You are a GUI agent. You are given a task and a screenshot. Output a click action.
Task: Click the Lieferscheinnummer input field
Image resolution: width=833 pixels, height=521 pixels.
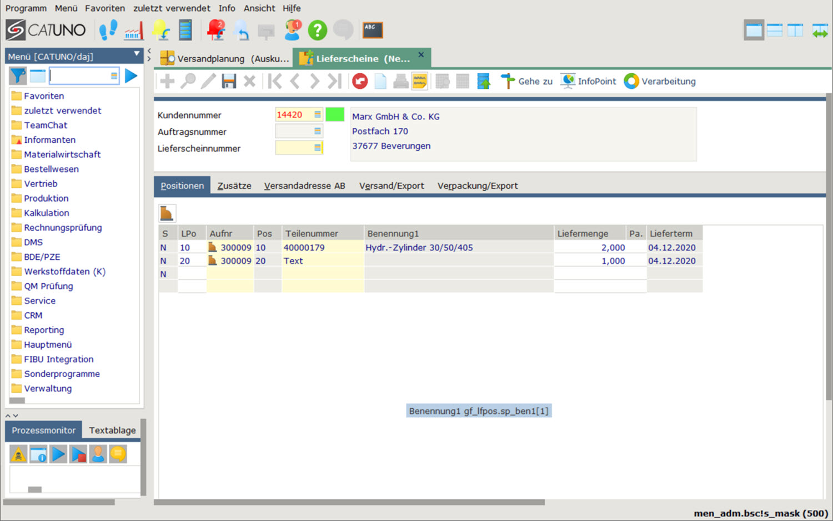pyautogui.click(x=294, y=148)
